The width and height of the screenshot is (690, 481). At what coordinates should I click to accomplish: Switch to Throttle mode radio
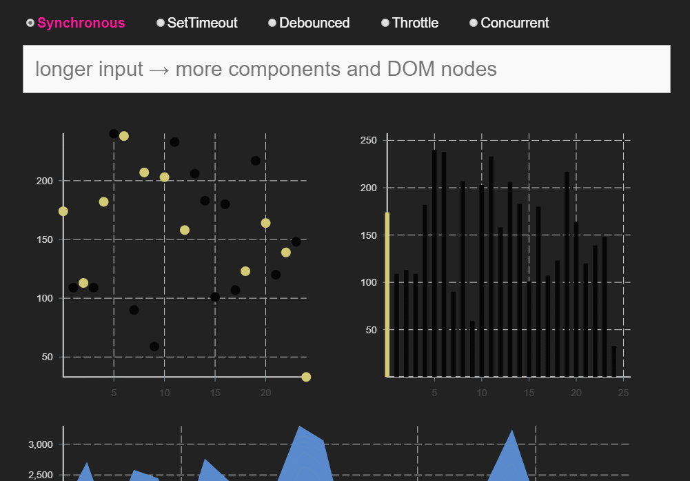[x=385, y=23]
